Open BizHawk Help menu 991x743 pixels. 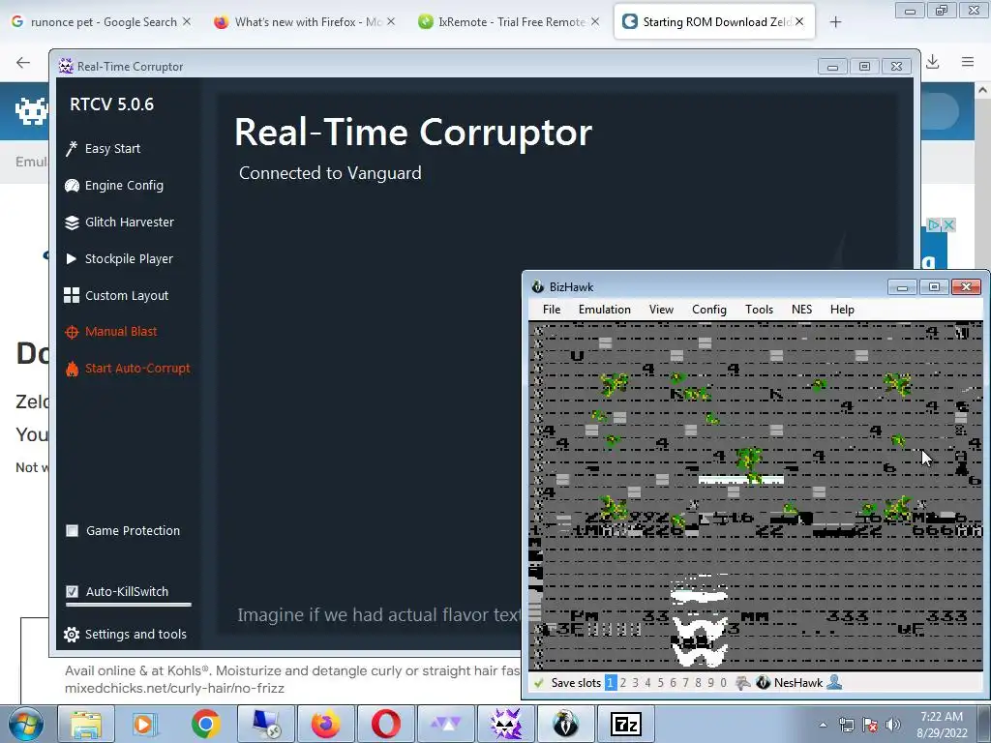tap(842, 309)
